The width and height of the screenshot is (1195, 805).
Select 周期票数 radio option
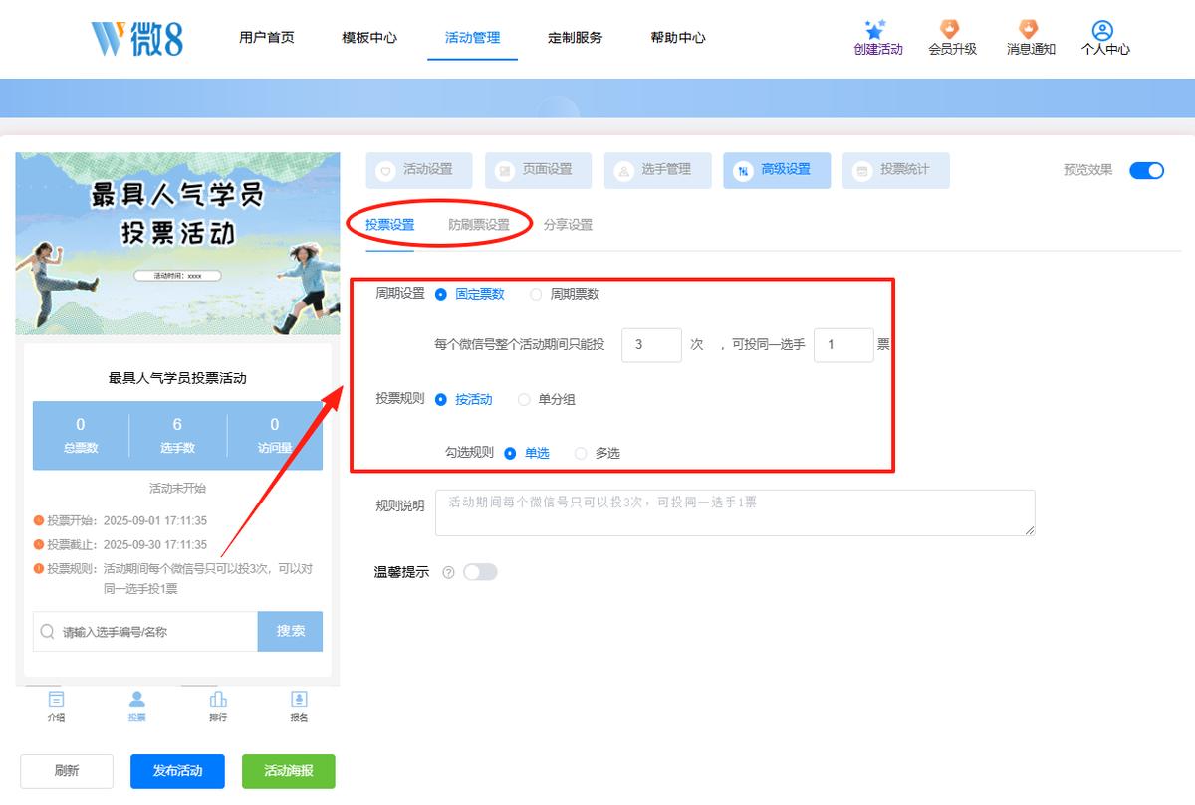(x=565, y=294)
